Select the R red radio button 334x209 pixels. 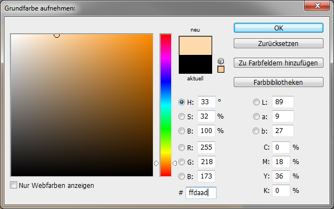click(182, 147)
